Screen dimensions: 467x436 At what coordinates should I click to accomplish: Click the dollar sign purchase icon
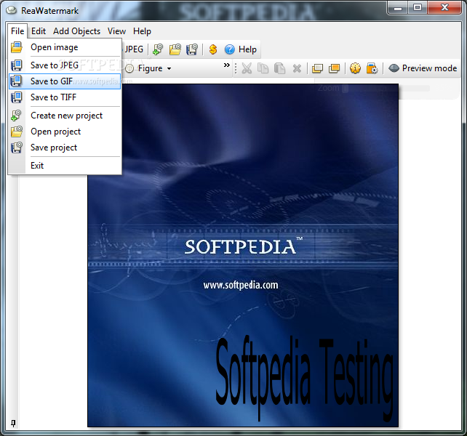coord(213,49)
